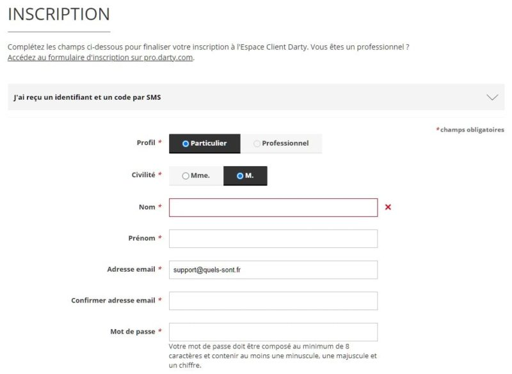Click the red error X beside Nom
This screenshot has width=512, height=374.
[388, 207]
